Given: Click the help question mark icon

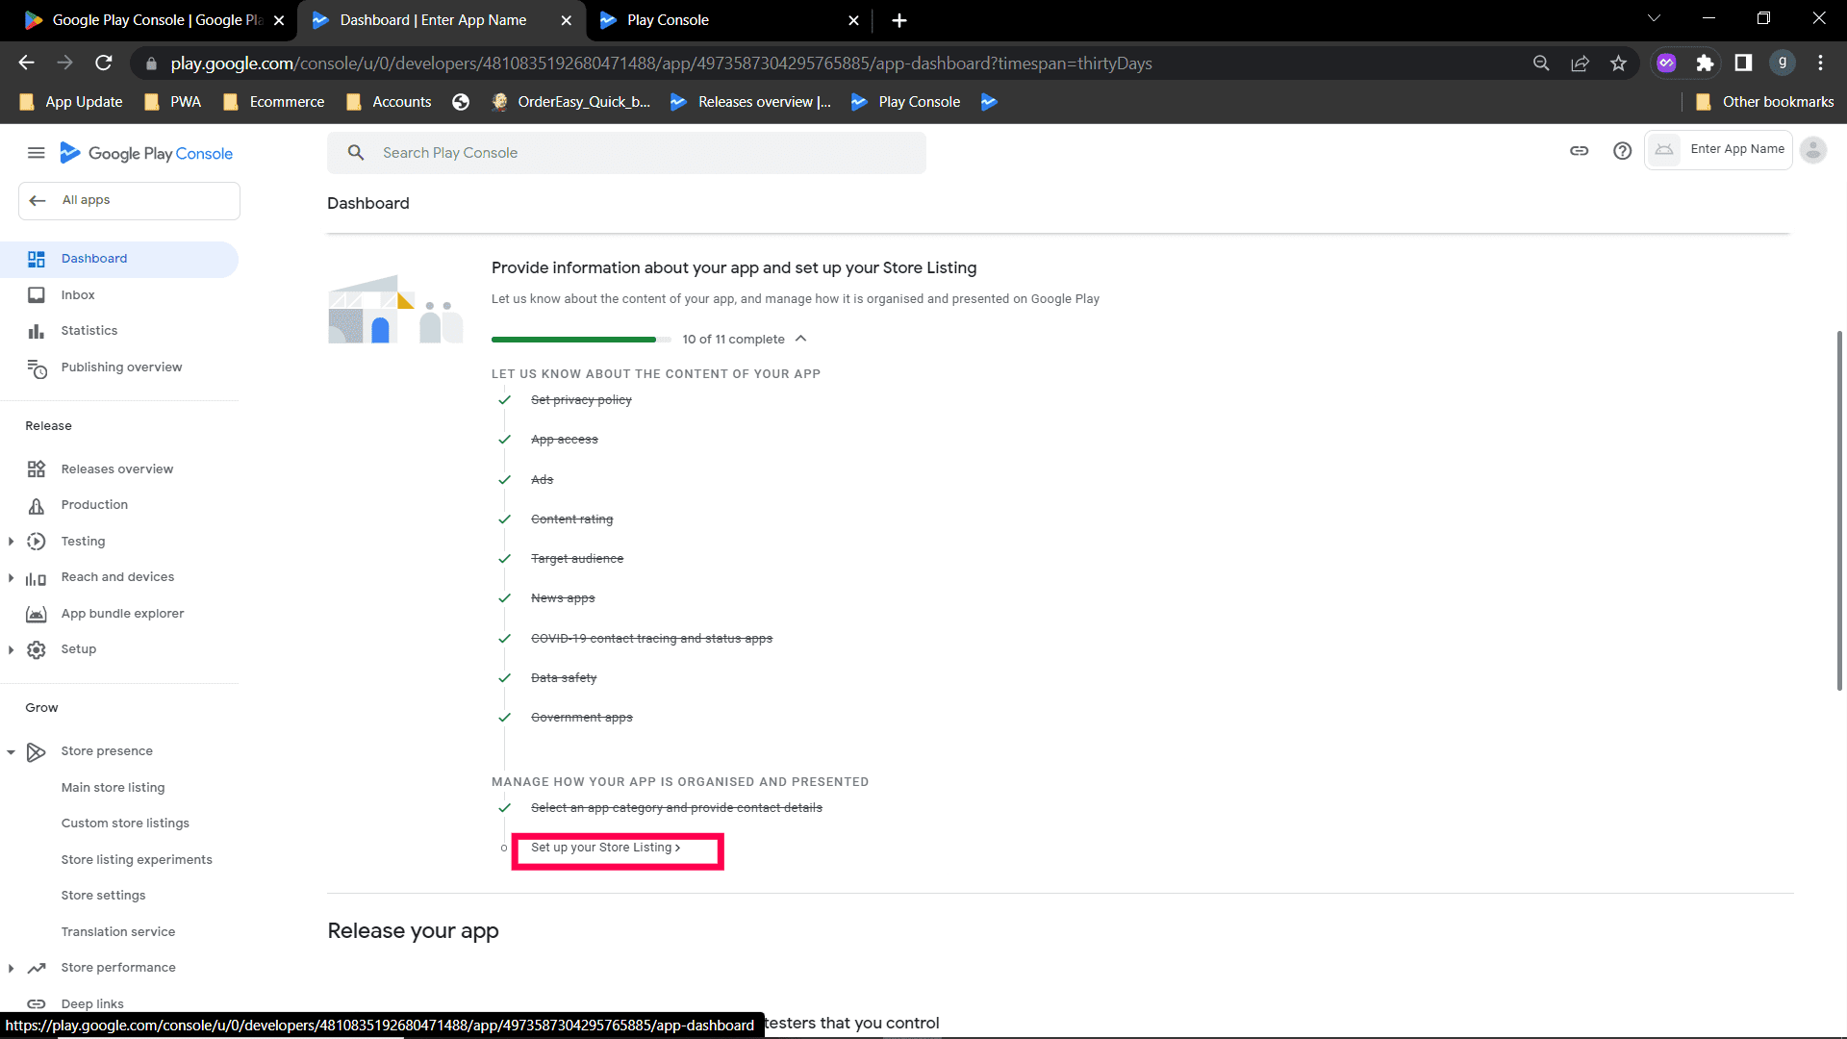Looking at the screenshot, I should (1622, 151).
